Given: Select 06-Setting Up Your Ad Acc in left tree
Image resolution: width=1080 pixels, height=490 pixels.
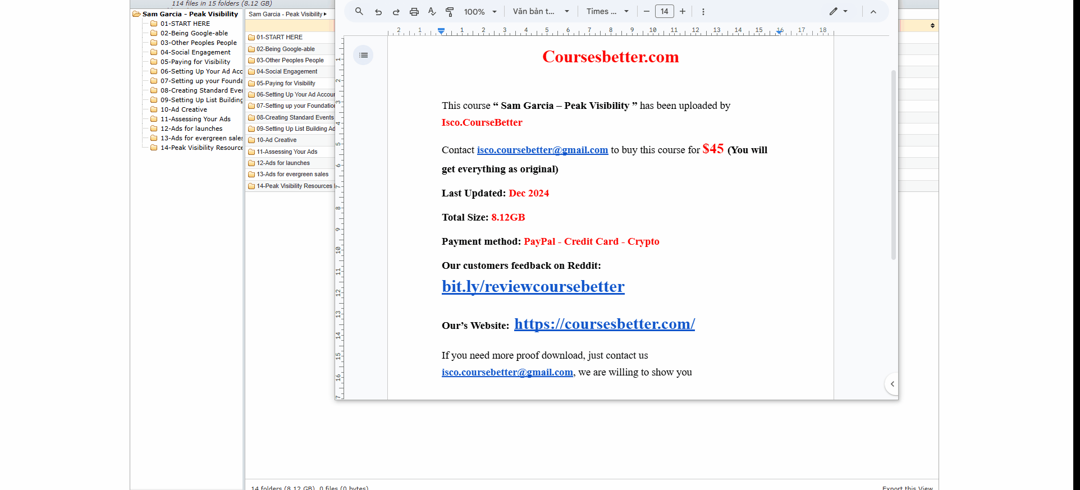Looking at the screenshot, I should click(202, 71).
